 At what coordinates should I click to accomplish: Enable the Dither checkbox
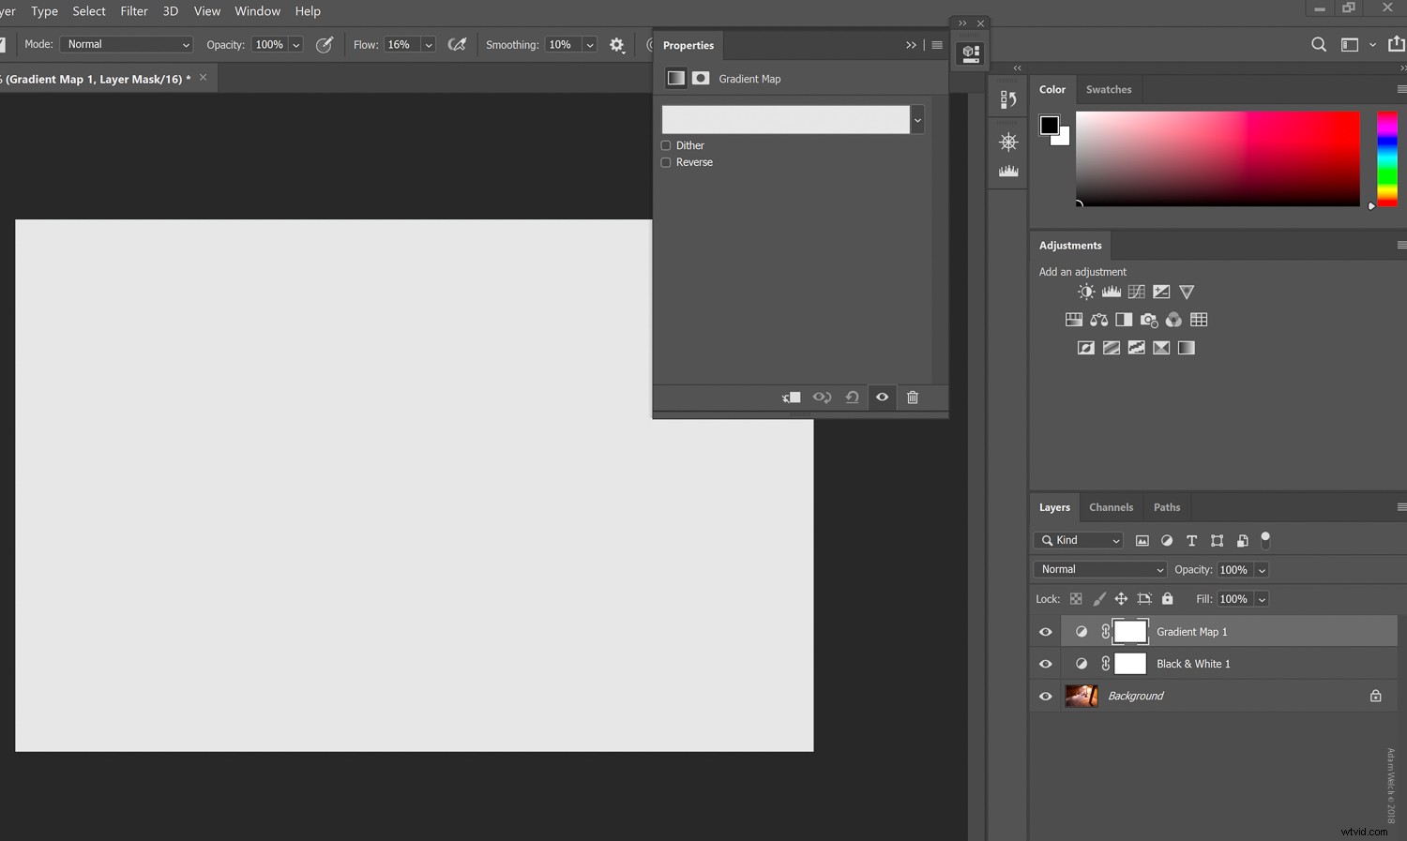pyautogui.click(x=666, y=145)
